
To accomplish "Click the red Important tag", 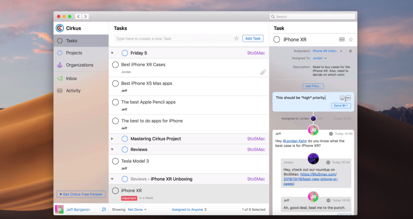I will (129, 198).
